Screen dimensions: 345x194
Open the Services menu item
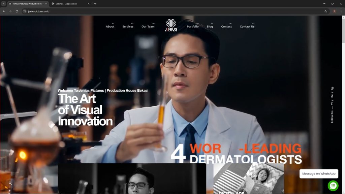[128, 27]
